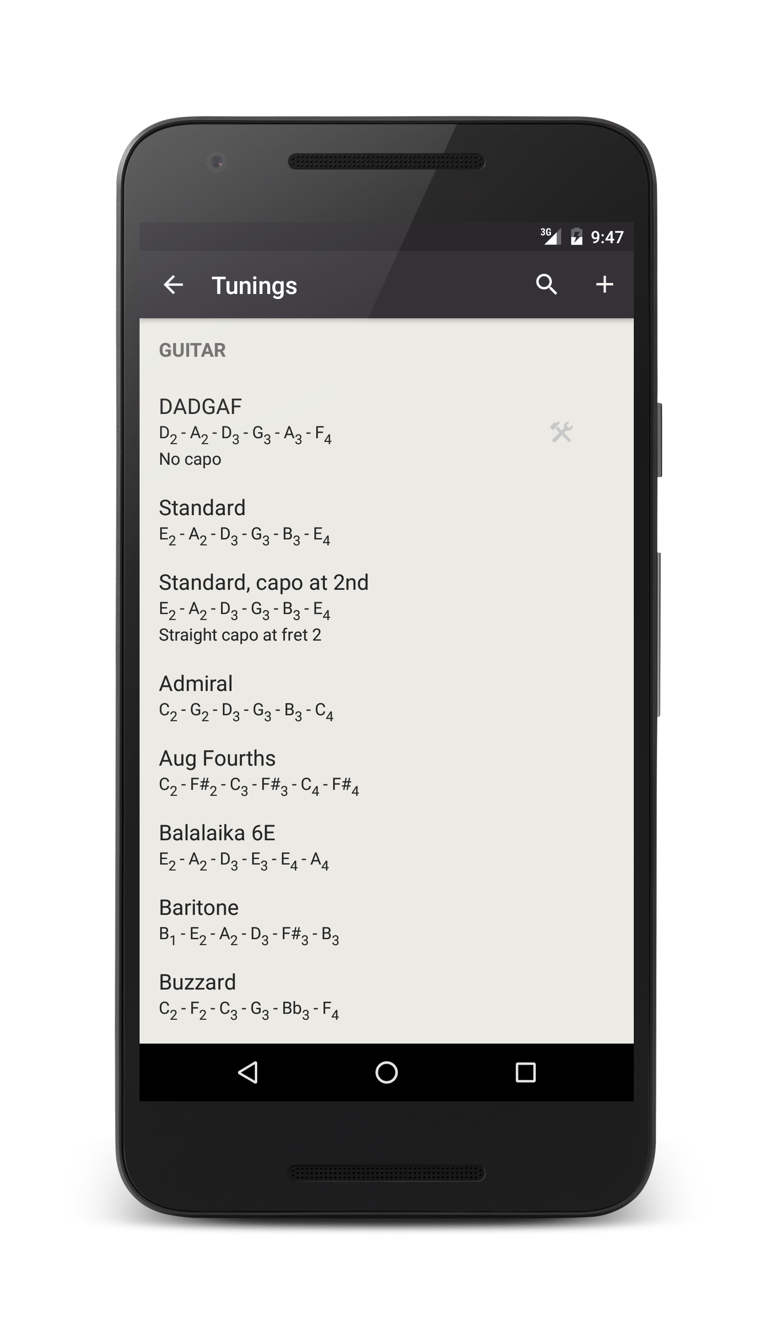777x1333 pixels.
Task: Tap the 3G signal status icon
Action: pyautogui.click(x=550, y=236)
